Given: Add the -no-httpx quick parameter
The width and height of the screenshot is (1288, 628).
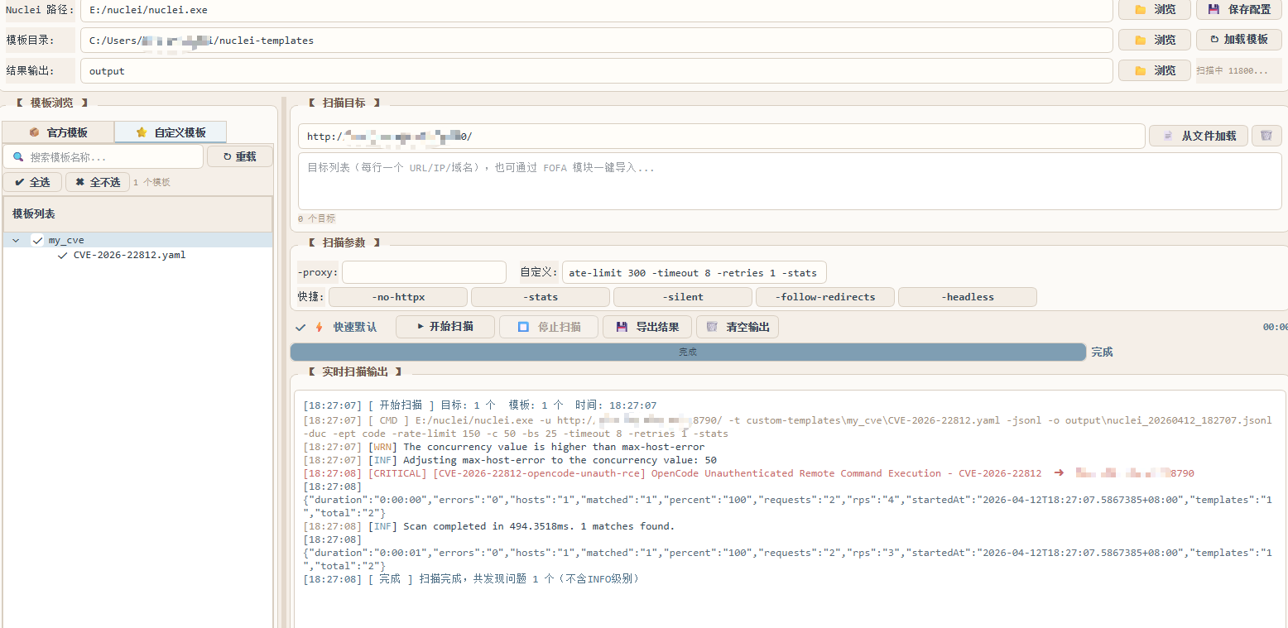Looking at the screenshot, I should (398, 297).
